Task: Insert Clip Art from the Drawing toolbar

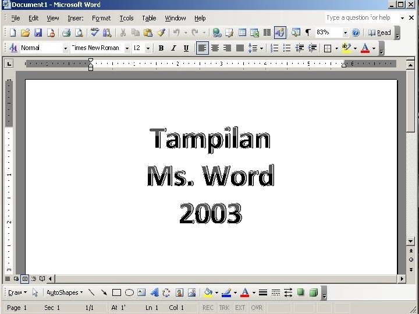Action: (179, 292)
